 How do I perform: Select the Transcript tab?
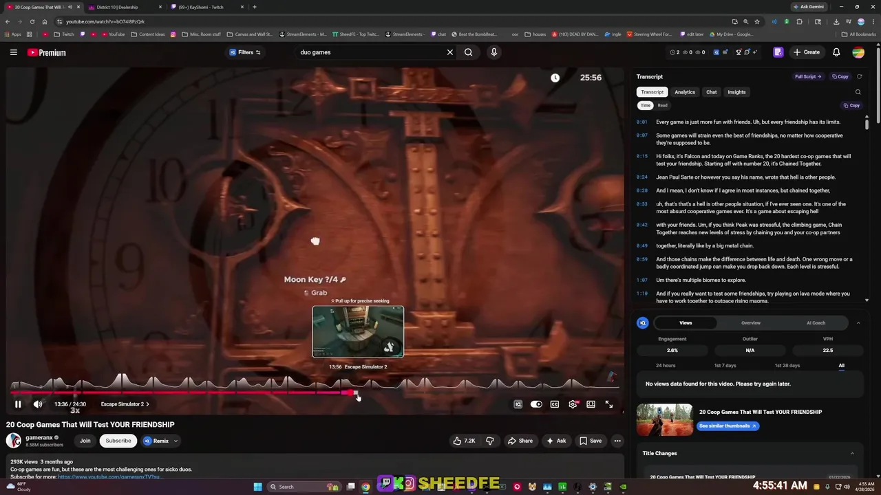click(x=652, y=92)
